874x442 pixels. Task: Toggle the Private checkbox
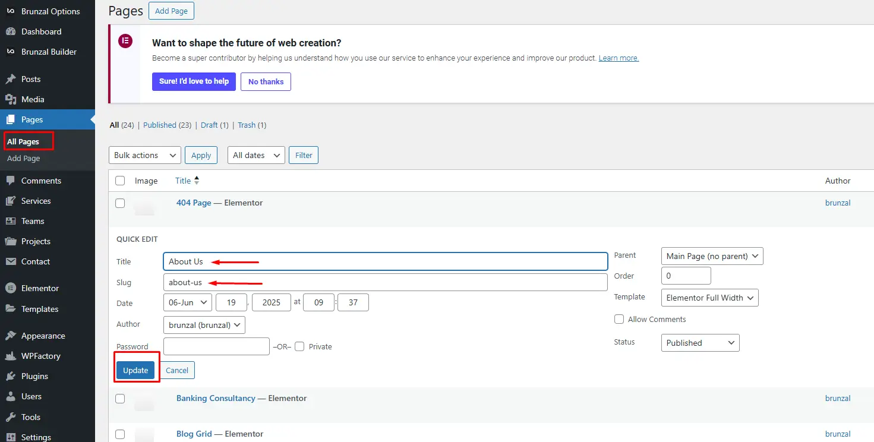(299, 346)
